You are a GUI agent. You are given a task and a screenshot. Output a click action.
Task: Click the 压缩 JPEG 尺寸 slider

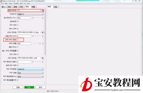coord(36,36)
